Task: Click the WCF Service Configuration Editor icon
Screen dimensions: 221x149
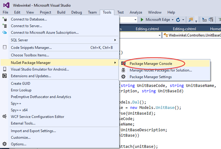Action: click(5, 116)
